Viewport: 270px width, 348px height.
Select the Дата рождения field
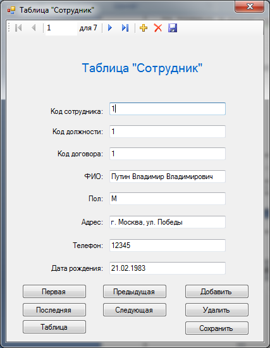168,268
